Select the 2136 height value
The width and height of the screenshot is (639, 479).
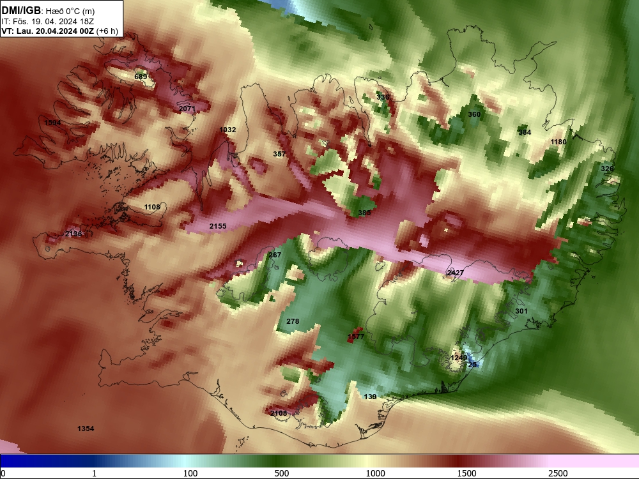73,233
